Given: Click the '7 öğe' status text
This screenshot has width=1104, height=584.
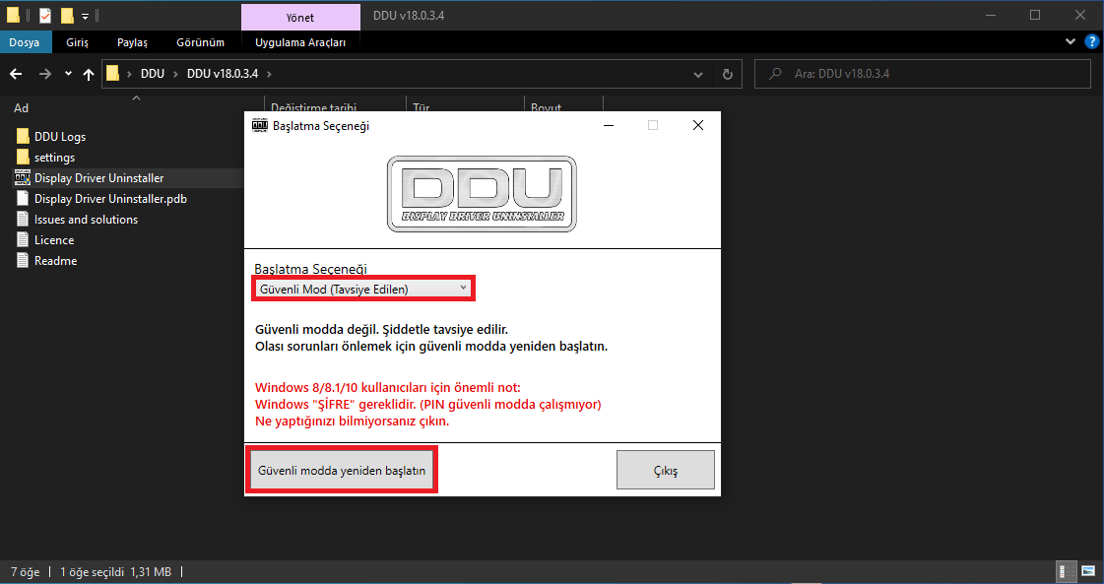Looking at the screenshot, I should pyautogui.click(x=26, y=571).
